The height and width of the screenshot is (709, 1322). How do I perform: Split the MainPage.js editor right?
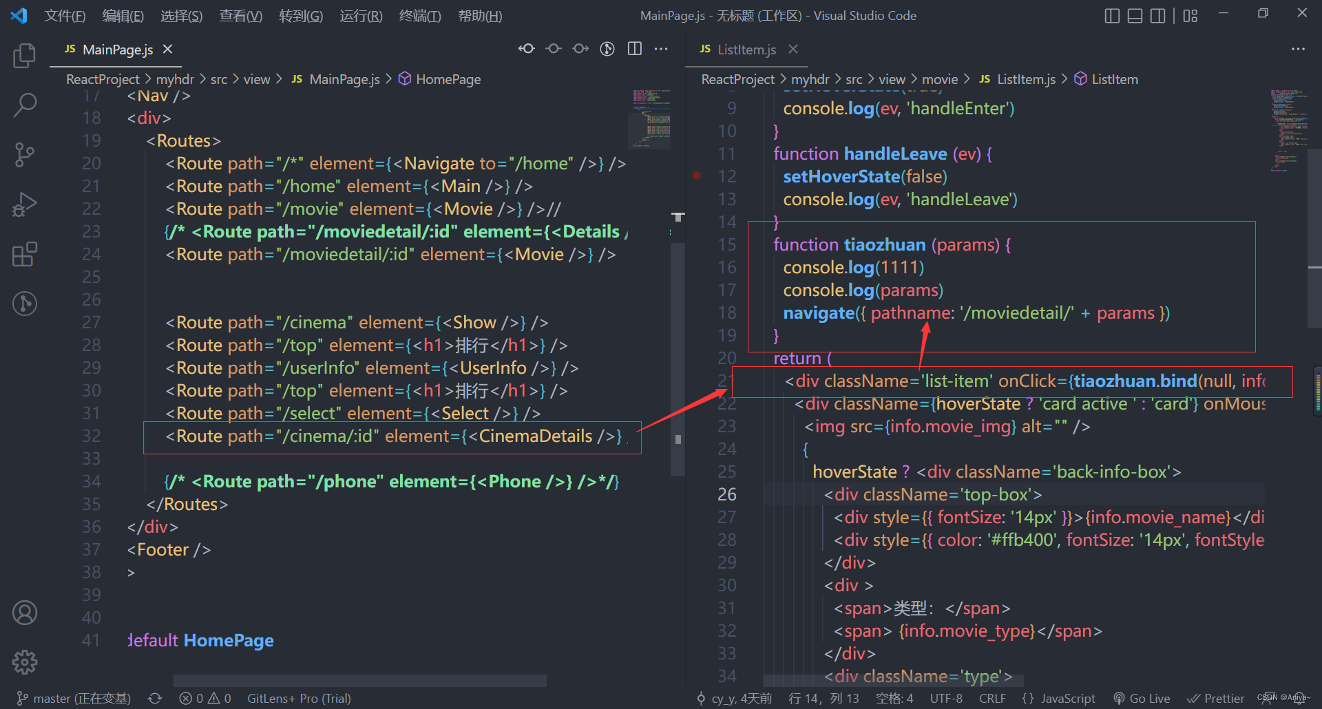pos(635,49)
